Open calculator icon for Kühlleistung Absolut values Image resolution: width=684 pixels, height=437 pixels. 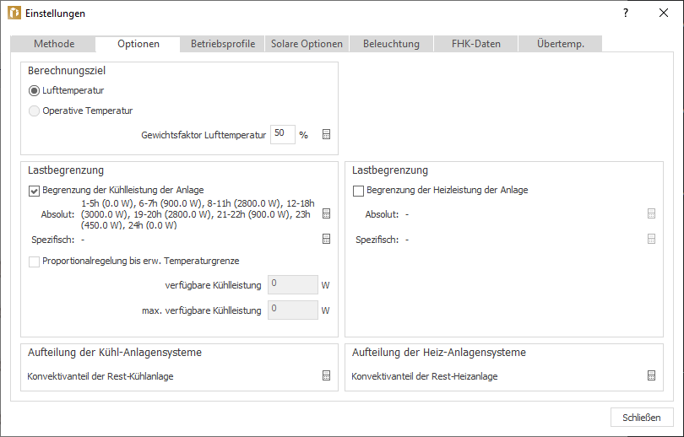click(x=326, y=213)
